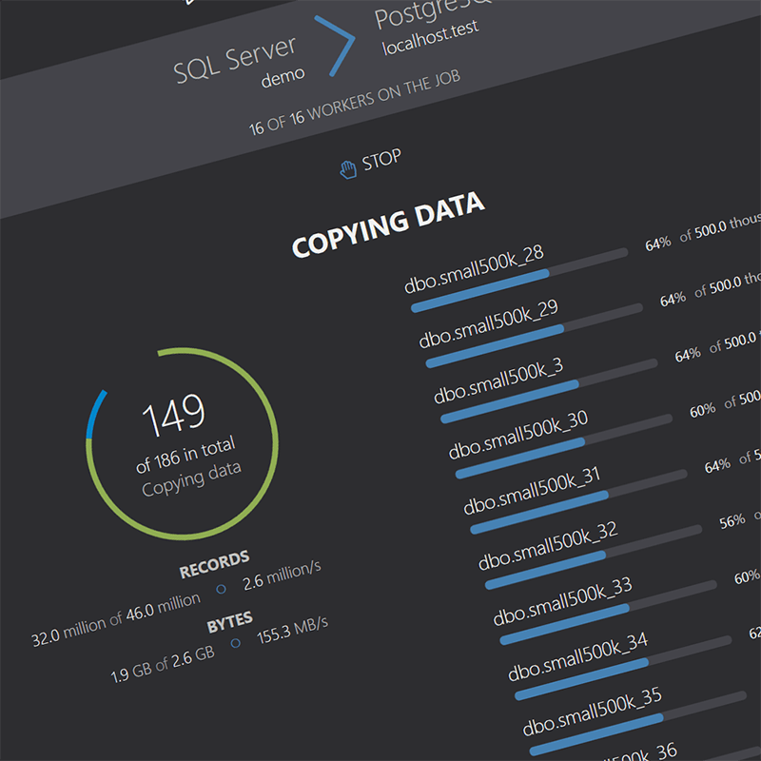Select the localhost.test destination host
This screenshot has height=761, width=761.
click(430, 39)
